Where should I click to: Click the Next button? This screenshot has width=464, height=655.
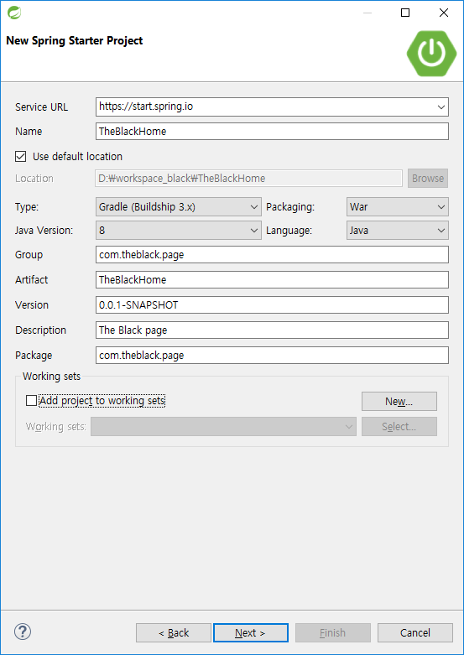point(251,633)
